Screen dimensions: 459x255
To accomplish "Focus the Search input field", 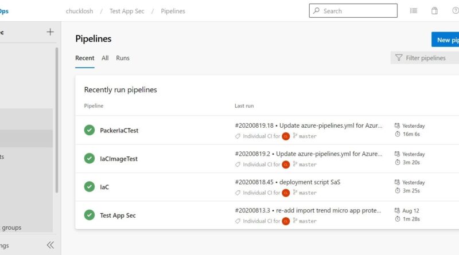I will pos(353,11).
